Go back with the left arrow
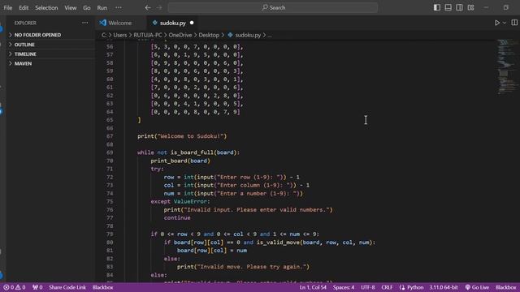520x292 pixels. tap(148, 7)
